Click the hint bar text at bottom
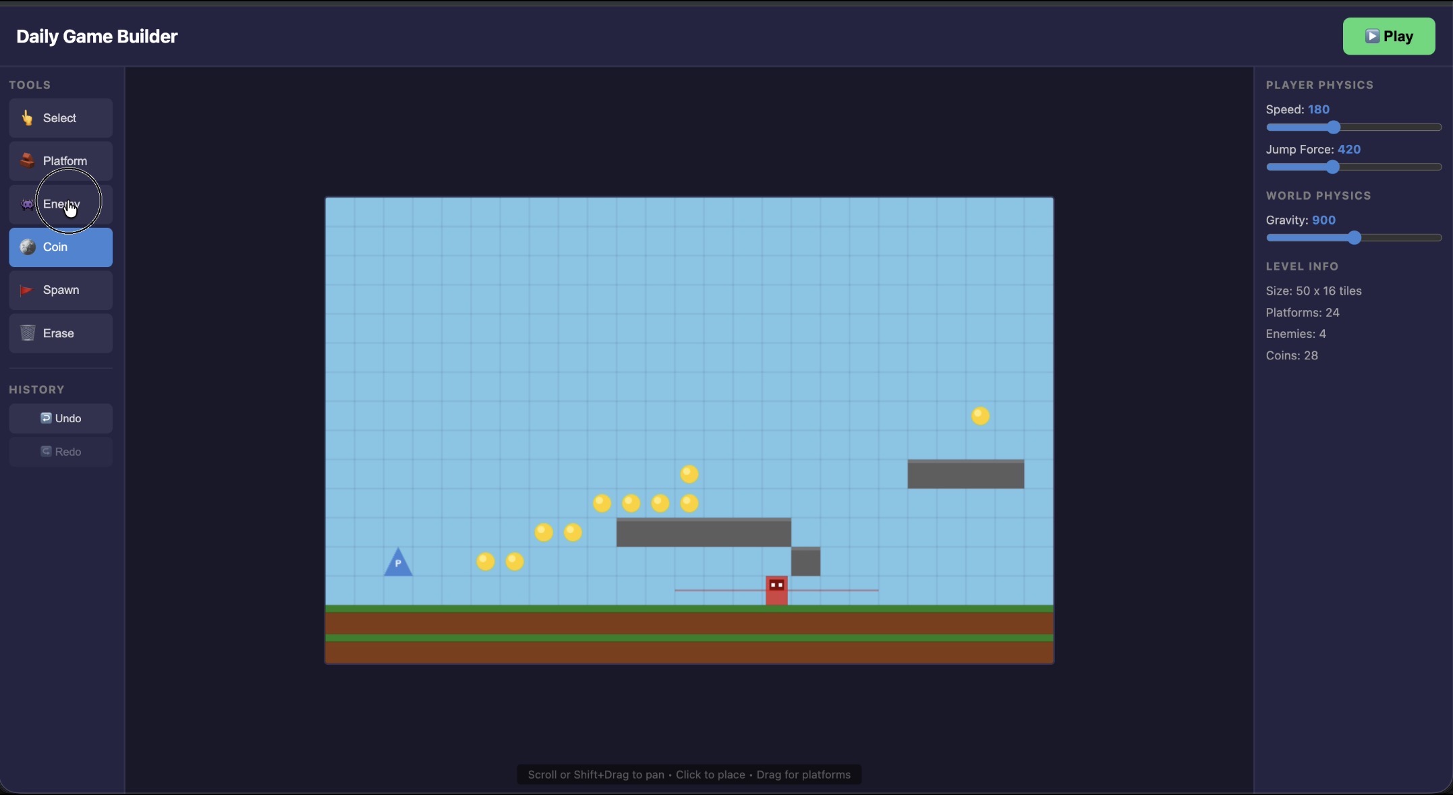This screenshot has width=1453, height=795. point(688,775)
